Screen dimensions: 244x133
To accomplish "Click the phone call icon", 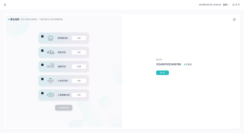I will point(51,81).
